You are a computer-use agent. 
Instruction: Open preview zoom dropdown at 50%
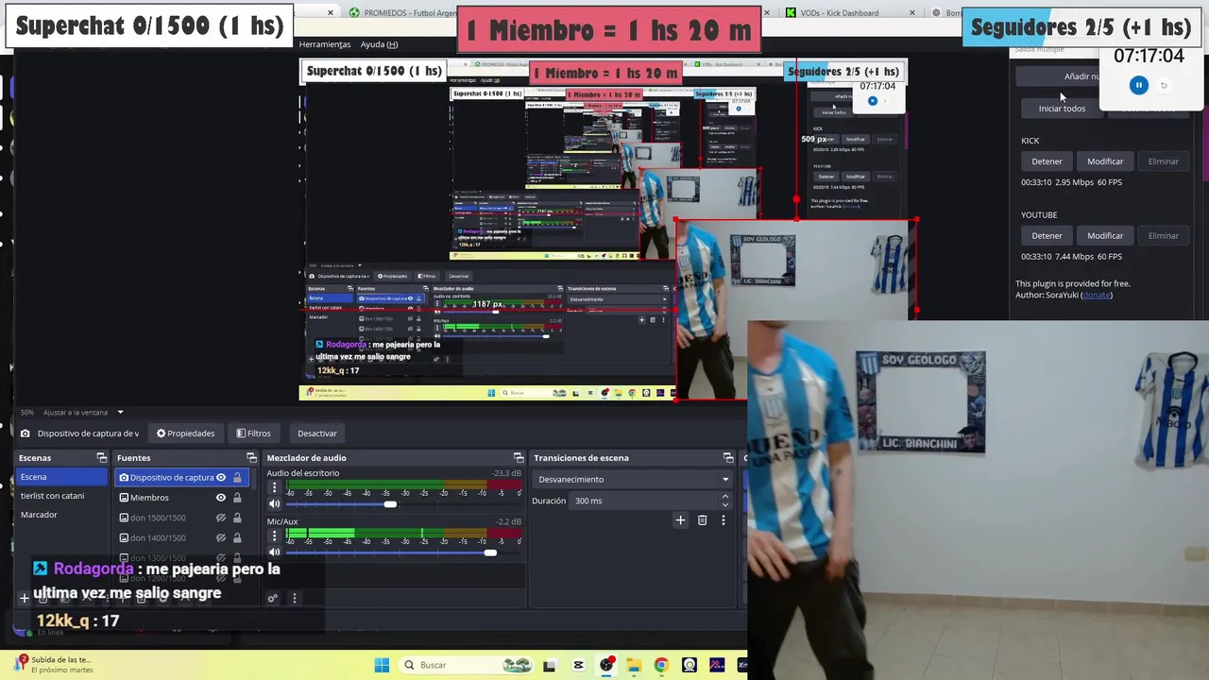tap(119, 413)
